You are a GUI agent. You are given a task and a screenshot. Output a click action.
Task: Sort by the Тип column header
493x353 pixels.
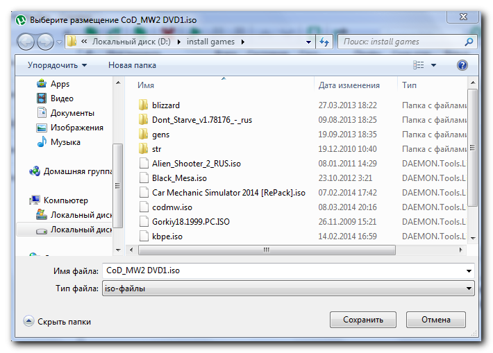click(409, 85)
